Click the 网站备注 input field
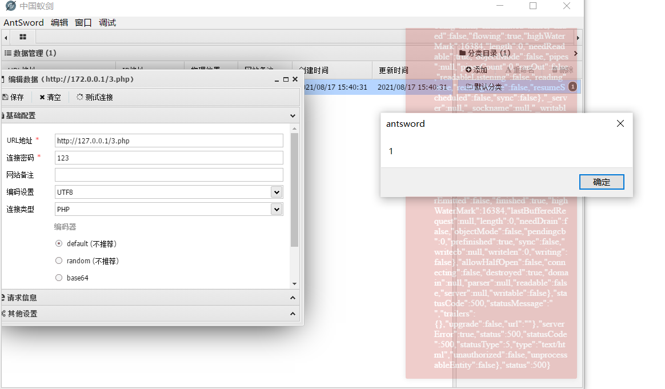This screenshot has width=665, height=389. (169, 175)
